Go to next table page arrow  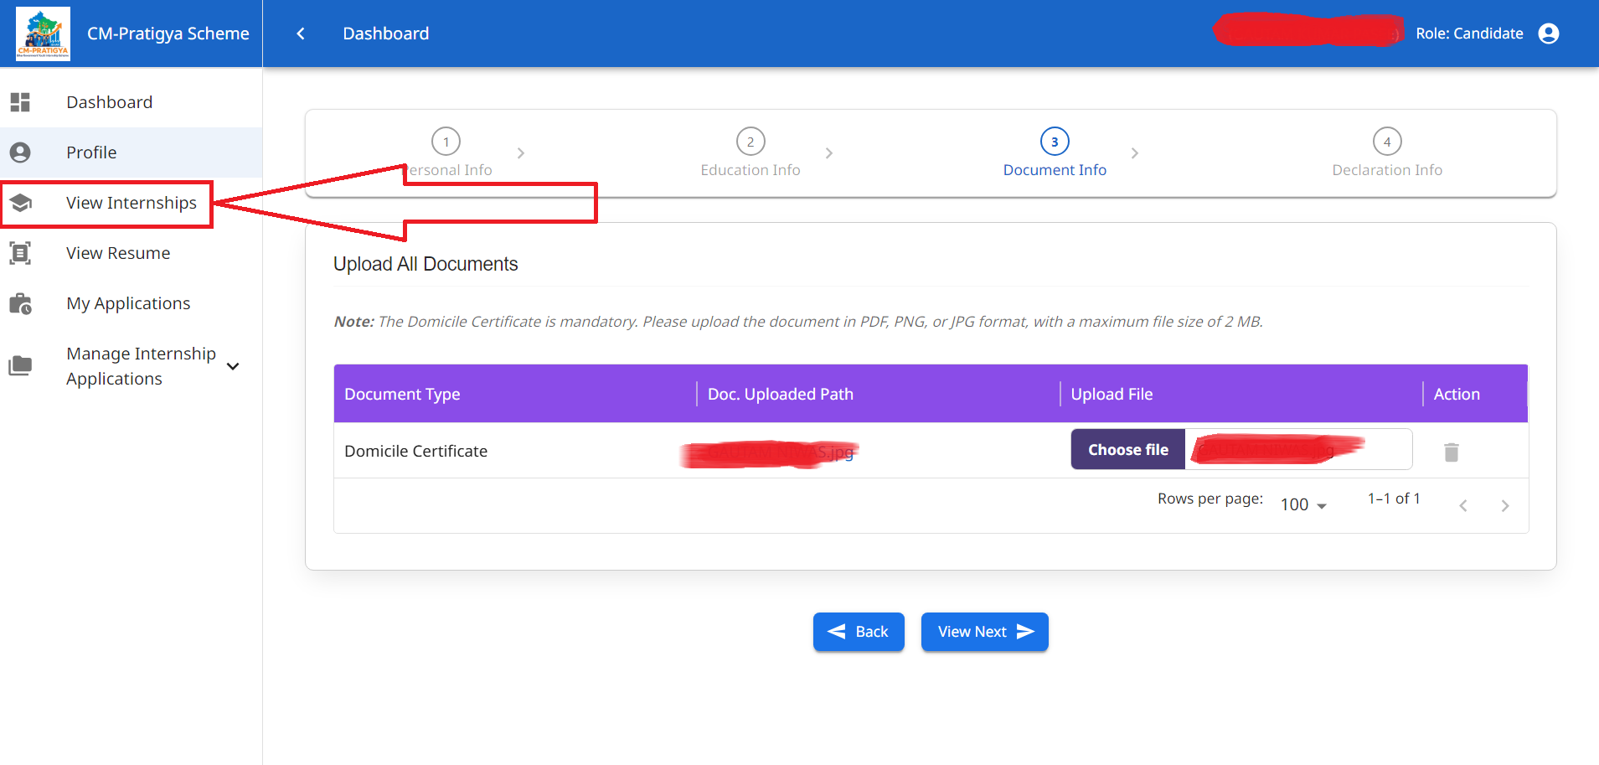click(x=1505, y=505)
